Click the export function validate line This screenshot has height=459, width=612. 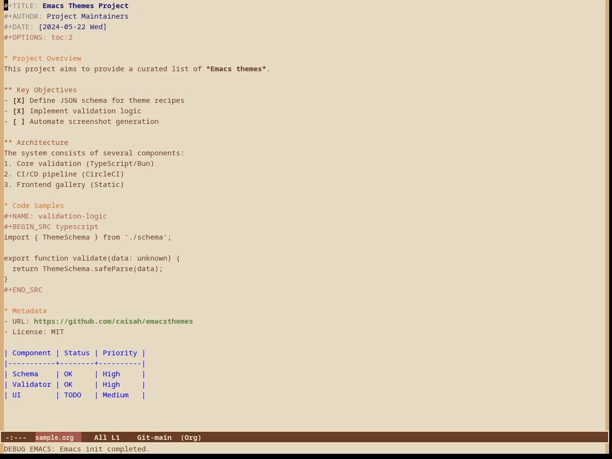(x=92, y=258)
